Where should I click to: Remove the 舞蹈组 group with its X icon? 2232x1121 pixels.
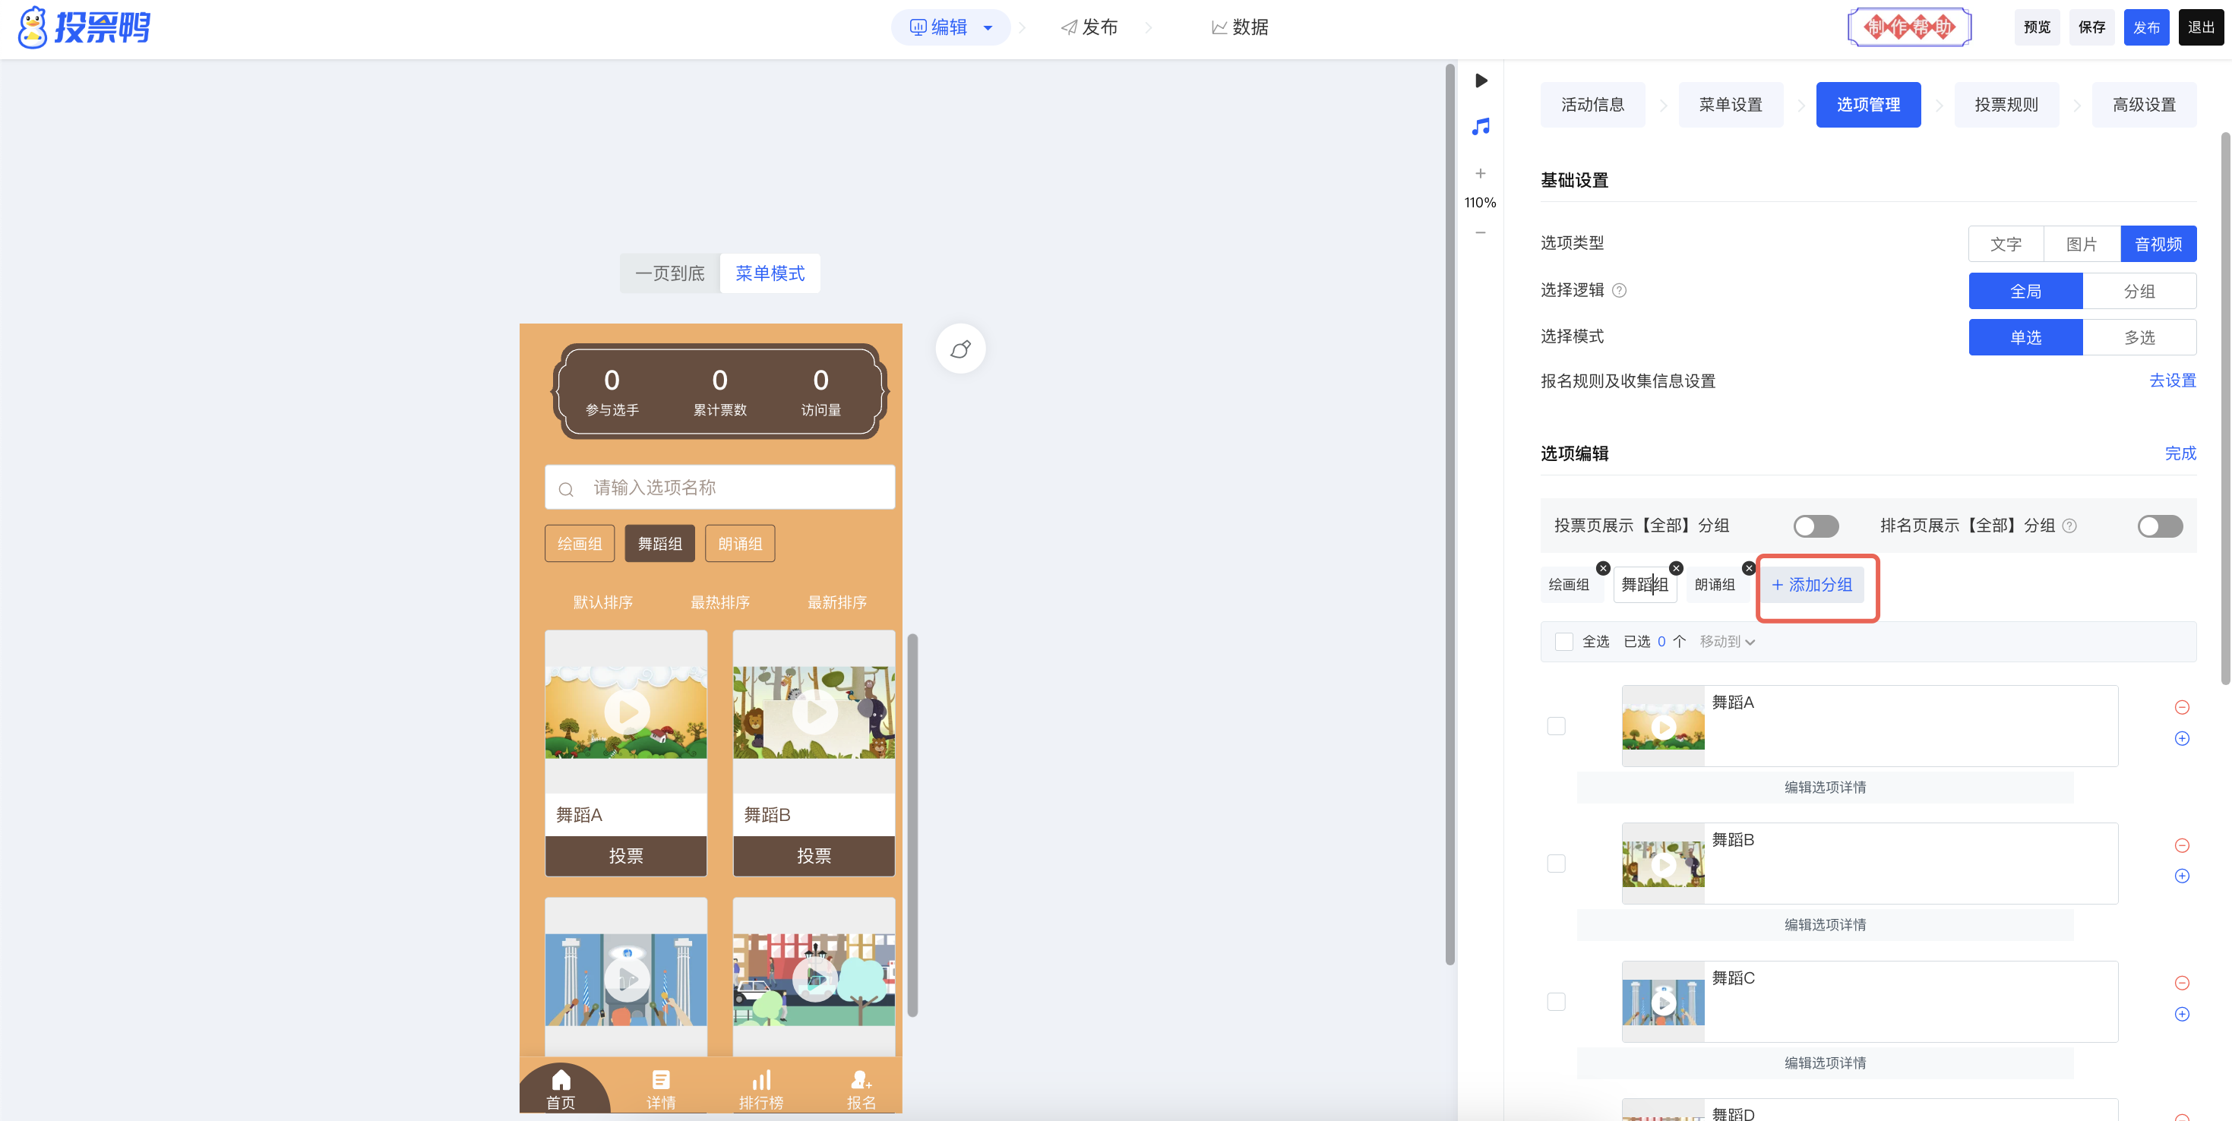1676,568
